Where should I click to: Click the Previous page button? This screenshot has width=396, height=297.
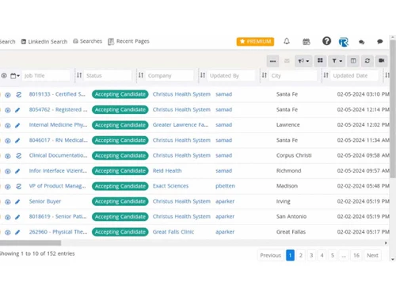[x=271, y=255]
